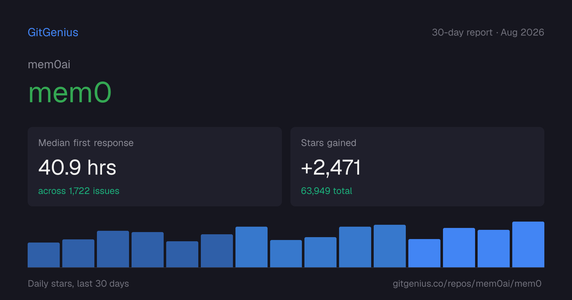Click the first bar of the daily stars chart
The width and height of the screenshot is (572, 300).
click(44, 255)
